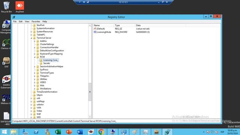Select the Licensing Core_ key
This screenshot has width=240, height=135.
(x=51, y=60)
